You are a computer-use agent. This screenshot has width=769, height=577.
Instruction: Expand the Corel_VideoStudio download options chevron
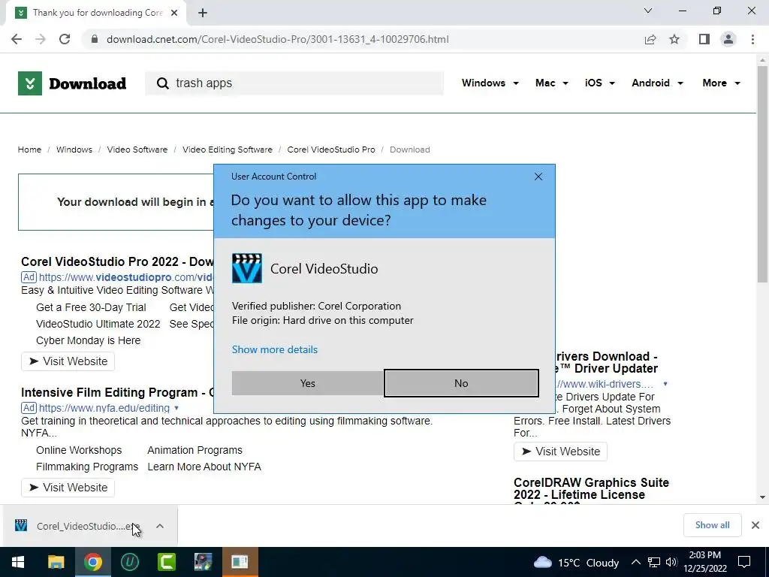tap(160, 526)
